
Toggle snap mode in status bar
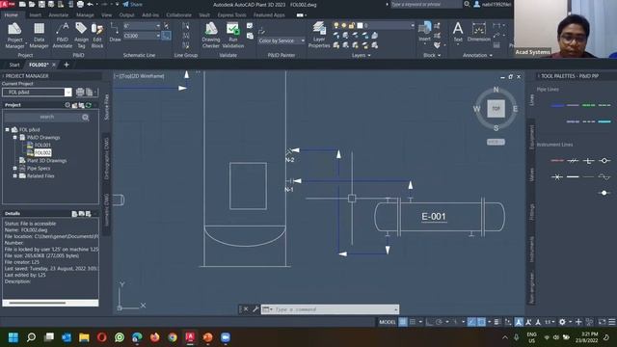point(413,322)
